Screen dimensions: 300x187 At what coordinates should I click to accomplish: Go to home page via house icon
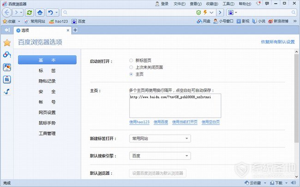pos(40,12)
